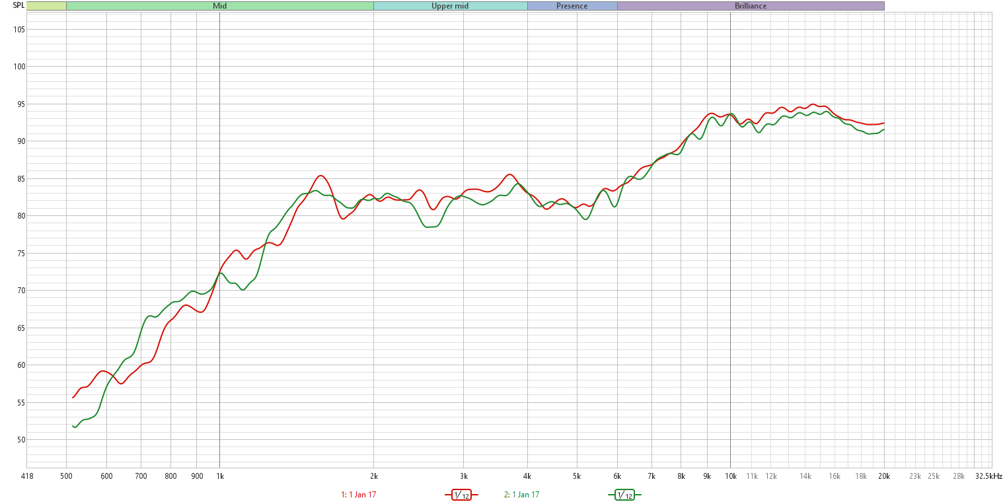Select the green legend entry '2: 1 Jan 17'
Viewport: 1005px width, 502px height.
coord(522,495)
